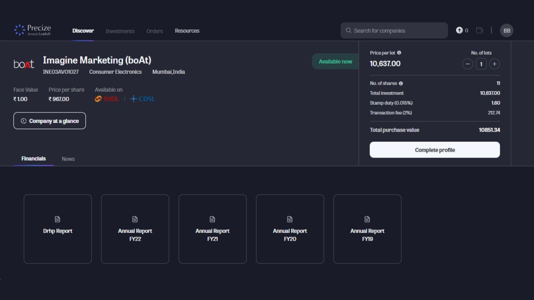Click the ₹1.00 face value
Image resolution: width=534 pixels, height=300 pixels.
pos(20,99)
